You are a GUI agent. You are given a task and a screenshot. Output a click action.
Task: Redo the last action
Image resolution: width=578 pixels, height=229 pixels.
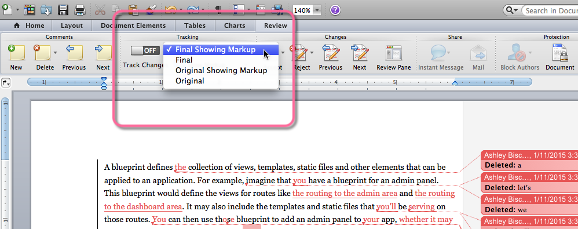pos(193,10)
